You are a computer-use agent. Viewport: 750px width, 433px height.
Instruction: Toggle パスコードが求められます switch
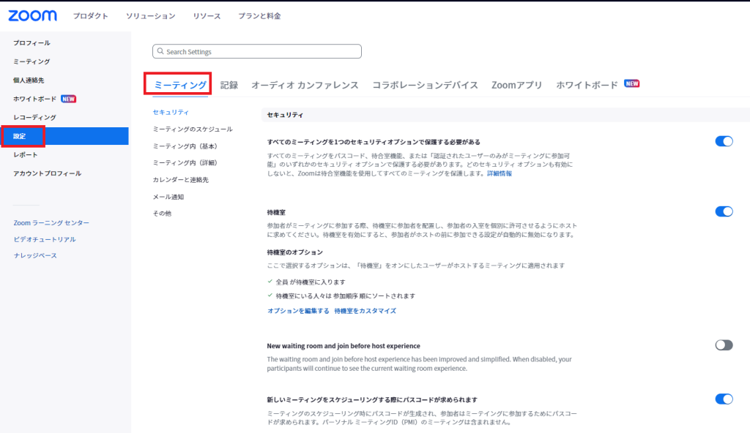(x=724, y=399)
